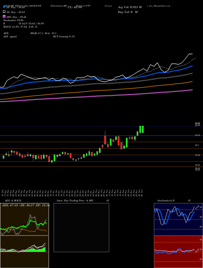Screen dimensions: 203x268
Task: Click the white 50 Day legend swatch
Action: tap(4, 12)
